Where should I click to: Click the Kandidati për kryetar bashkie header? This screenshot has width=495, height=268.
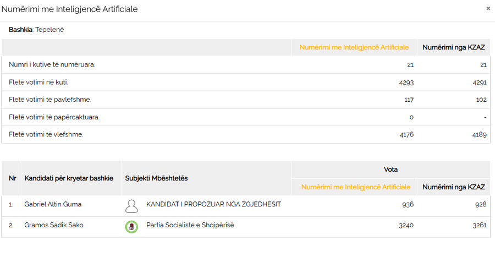coord(69,178)
